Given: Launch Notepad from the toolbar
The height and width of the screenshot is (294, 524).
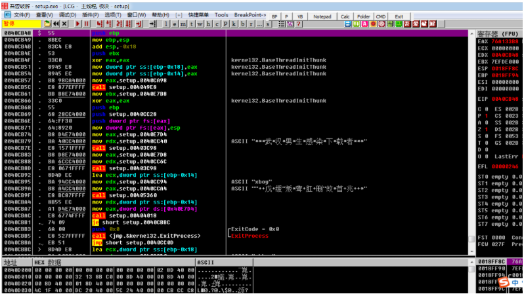Looking at the screenshot, I should [322, 16].
